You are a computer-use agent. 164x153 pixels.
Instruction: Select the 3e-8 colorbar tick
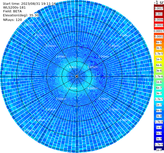coord(159,116)
